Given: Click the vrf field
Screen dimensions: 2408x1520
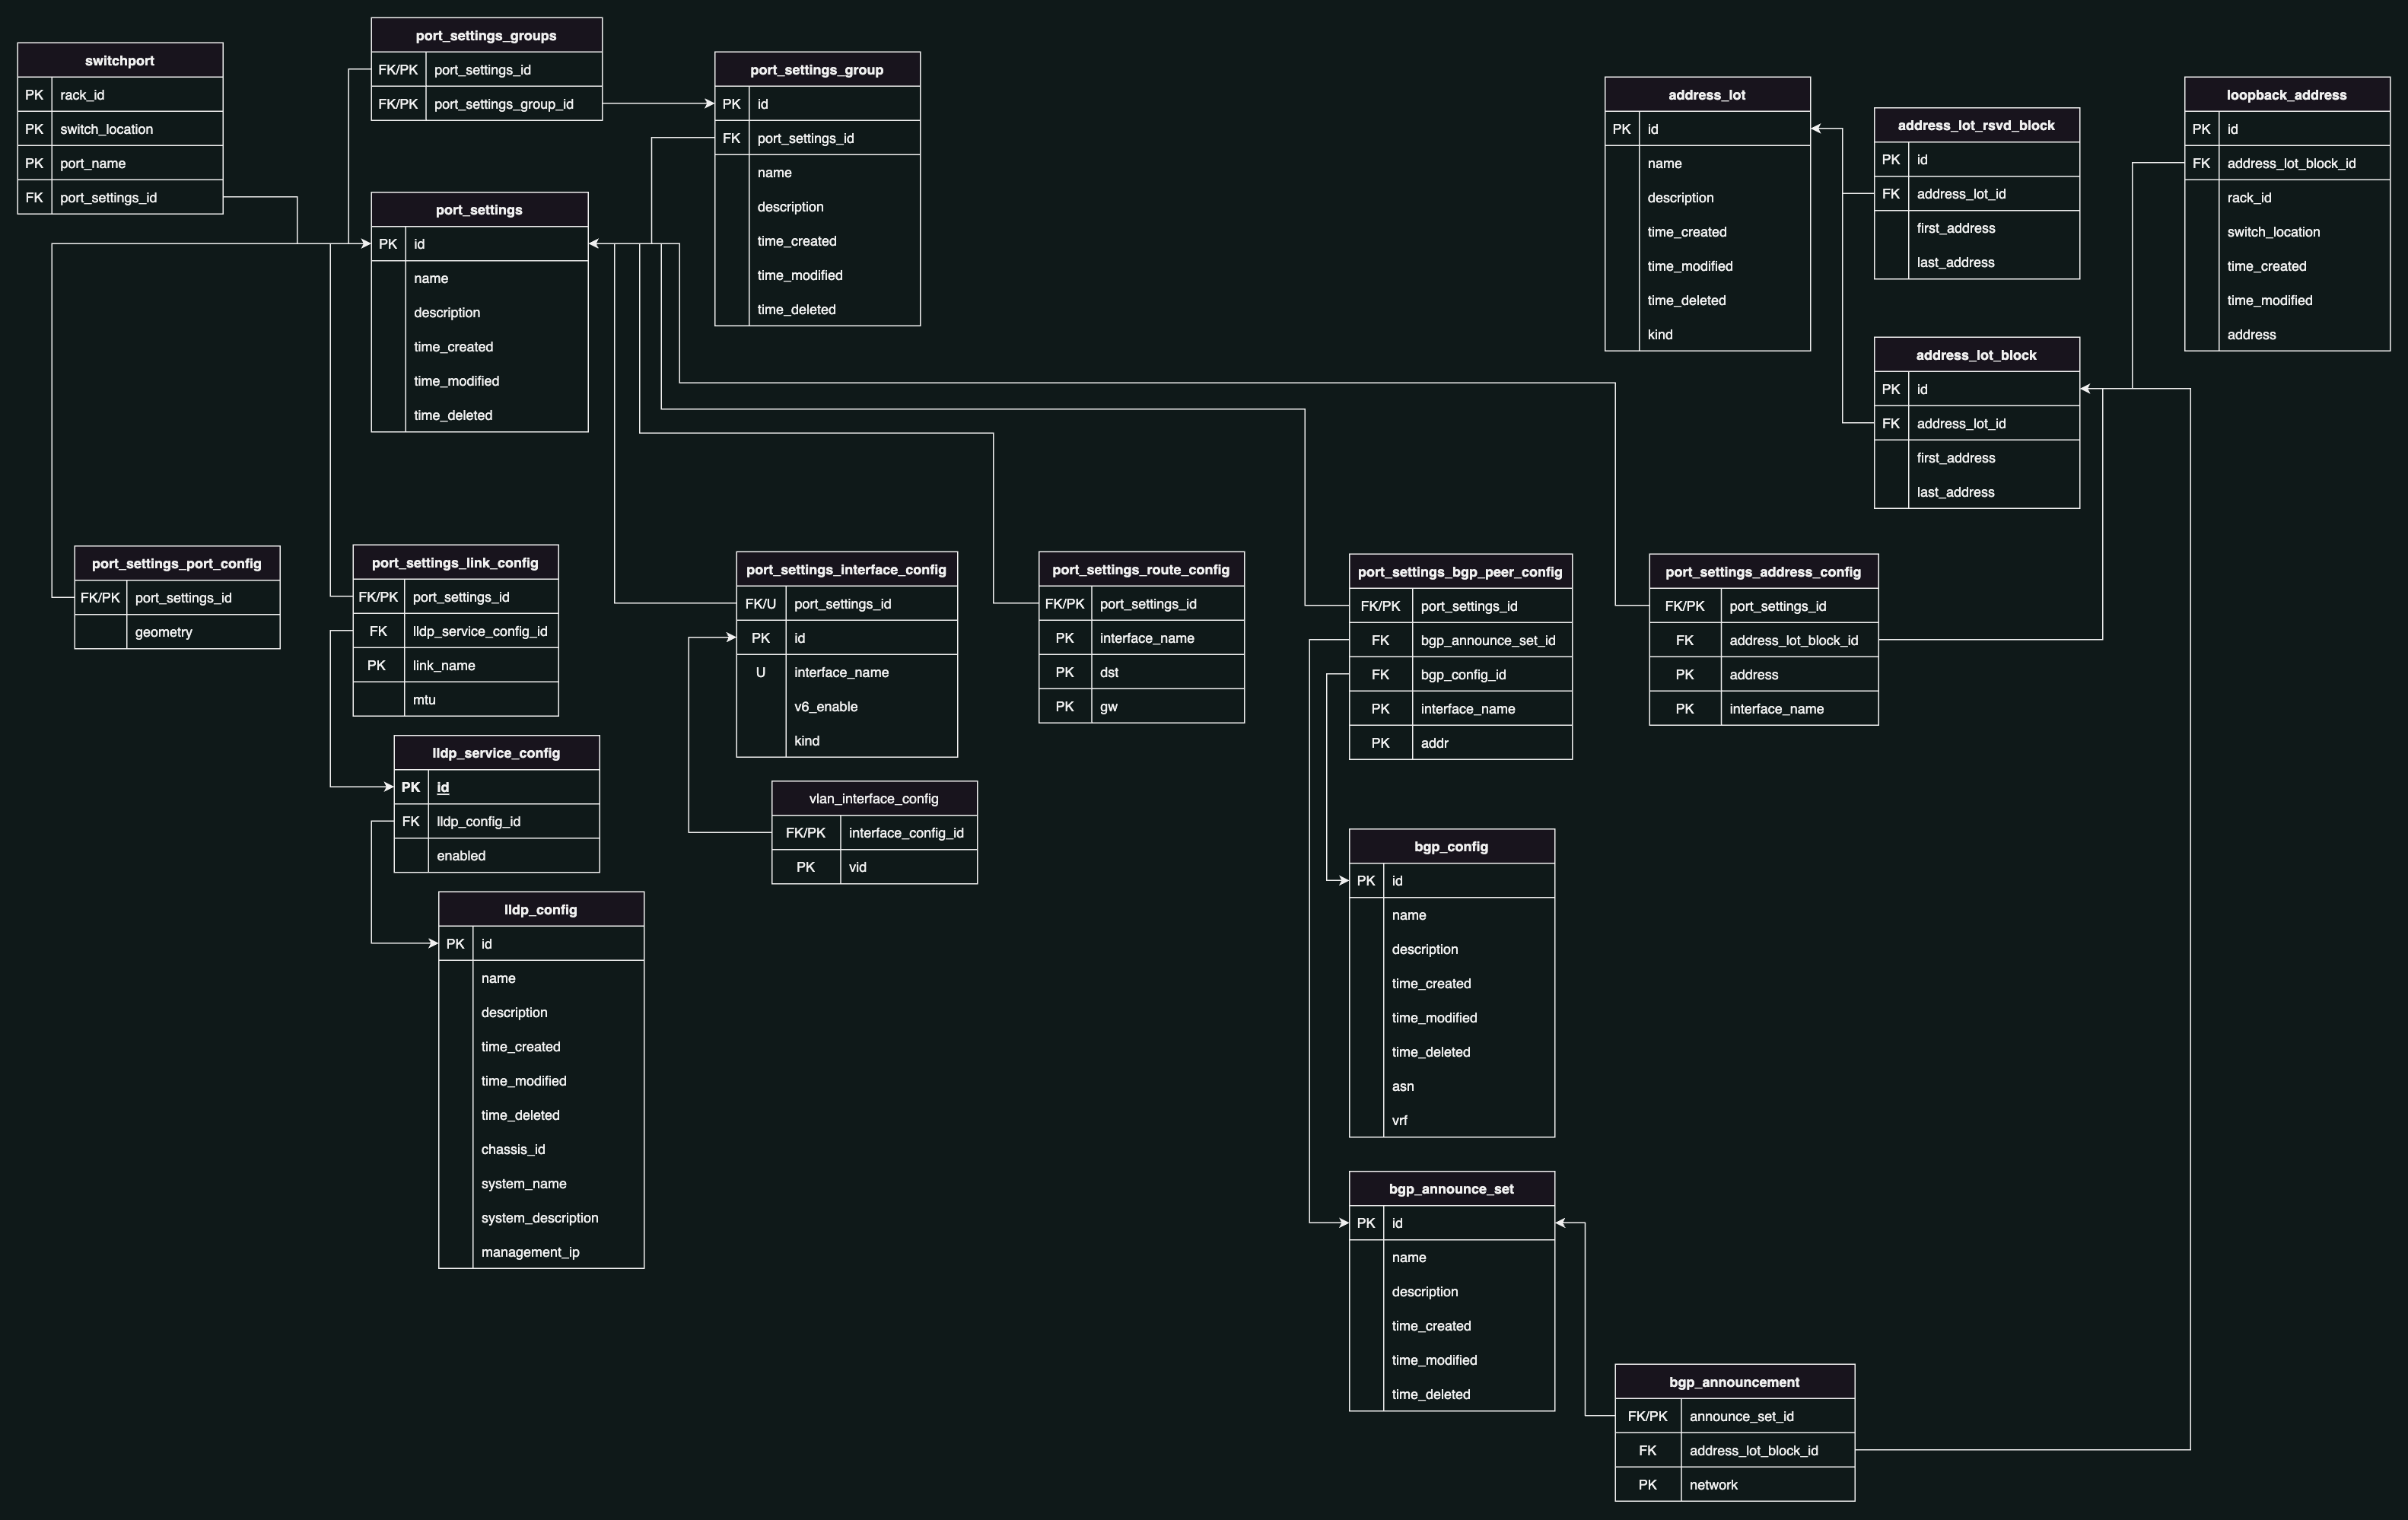Looking at the screenshot, I should coord(1451,1120).
